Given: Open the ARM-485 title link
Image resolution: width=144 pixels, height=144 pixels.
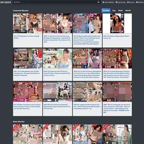Looking at the screenshot, I should [57, 106].
